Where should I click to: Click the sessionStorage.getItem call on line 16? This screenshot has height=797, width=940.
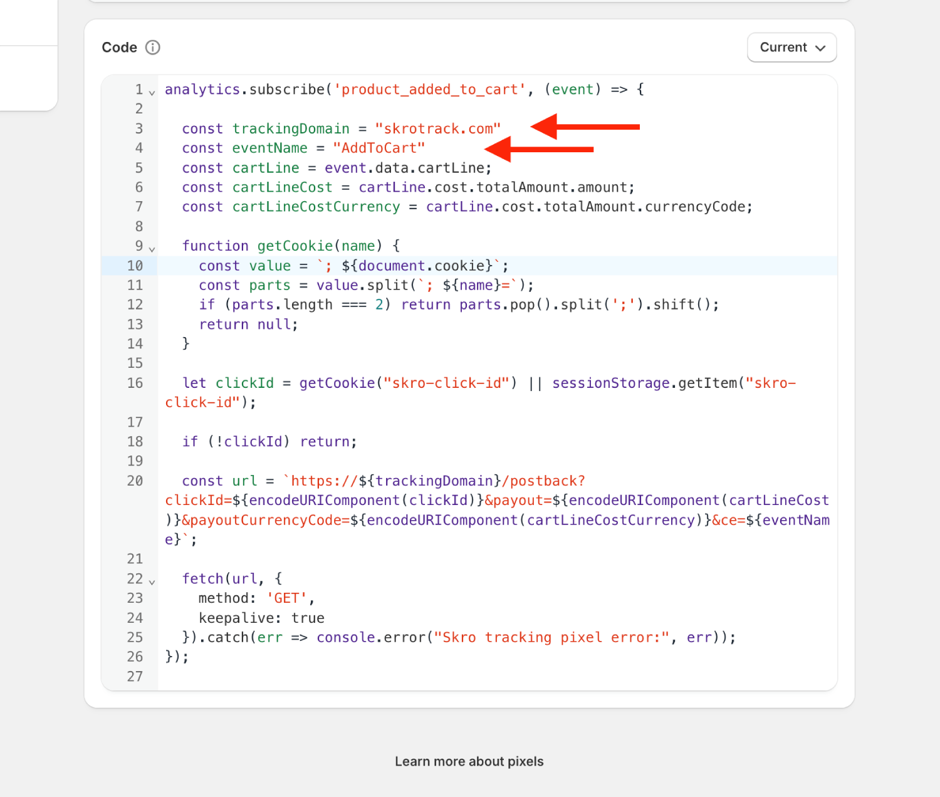coord(645,383)
